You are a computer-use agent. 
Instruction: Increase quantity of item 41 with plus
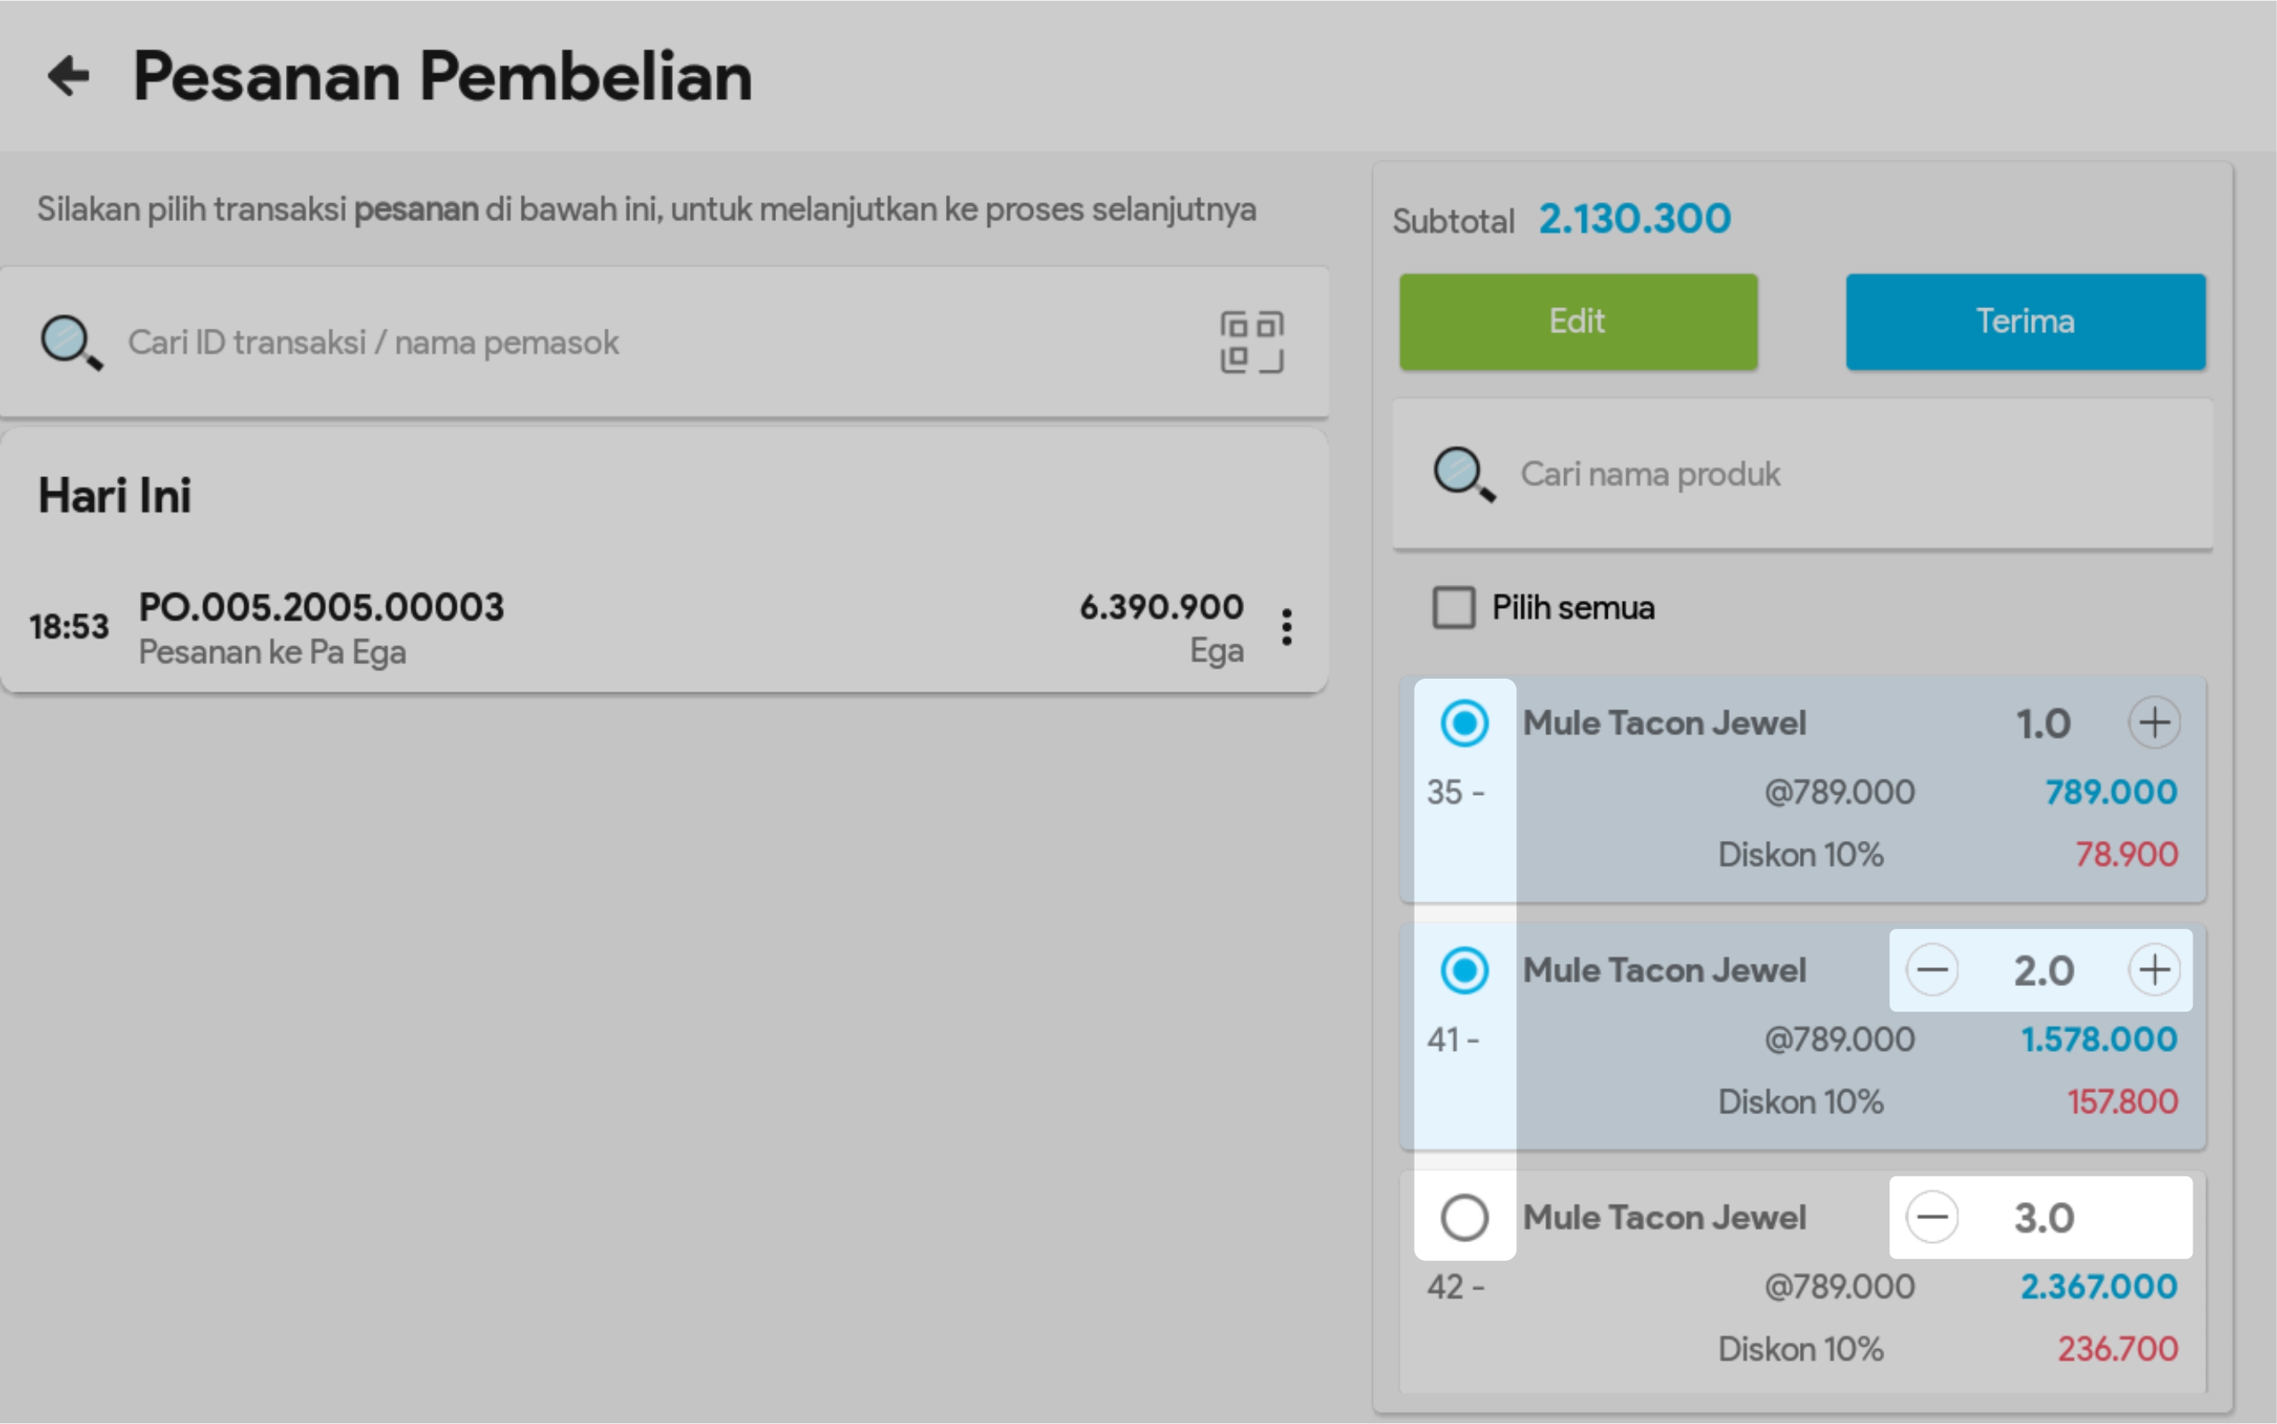pos(2154,970)
